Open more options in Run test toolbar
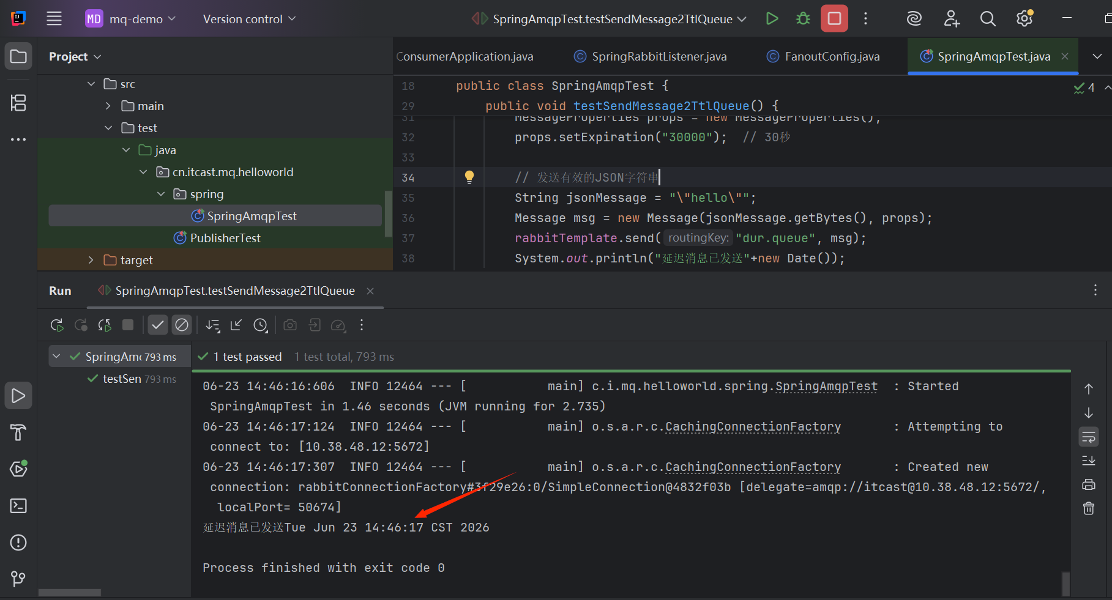Image resolution: width=1112 pixels, height=600 pixels. tap(362, 325)
